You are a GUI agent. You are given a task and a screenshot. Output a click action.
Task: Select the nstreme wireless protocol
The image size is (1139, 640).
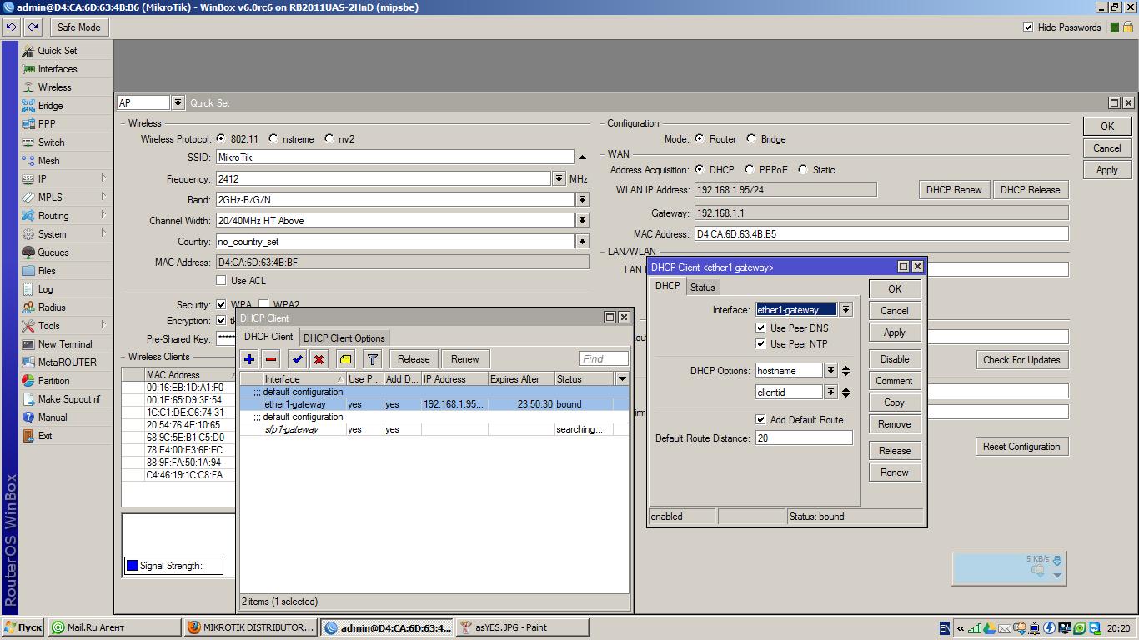(x=273, y=139)
